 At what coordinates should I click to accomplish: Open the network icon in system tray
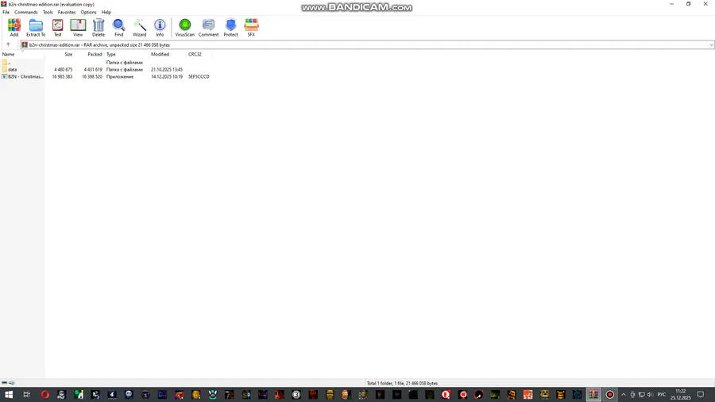coord(641,395)
